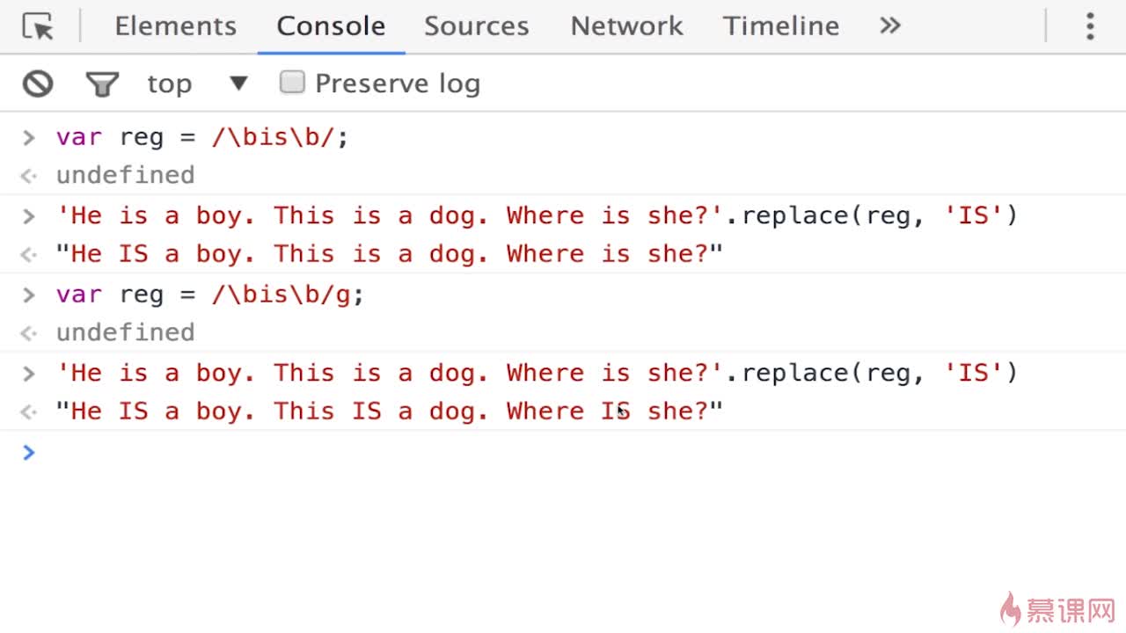
Task: Click the dropdown triangle next to top
Action: [x=238, y=84]
